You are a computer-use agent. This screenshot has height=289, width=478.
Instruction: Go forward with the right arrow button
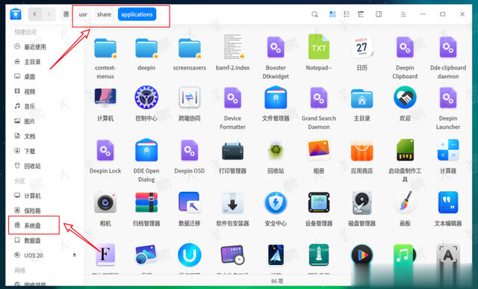[49, 14]
